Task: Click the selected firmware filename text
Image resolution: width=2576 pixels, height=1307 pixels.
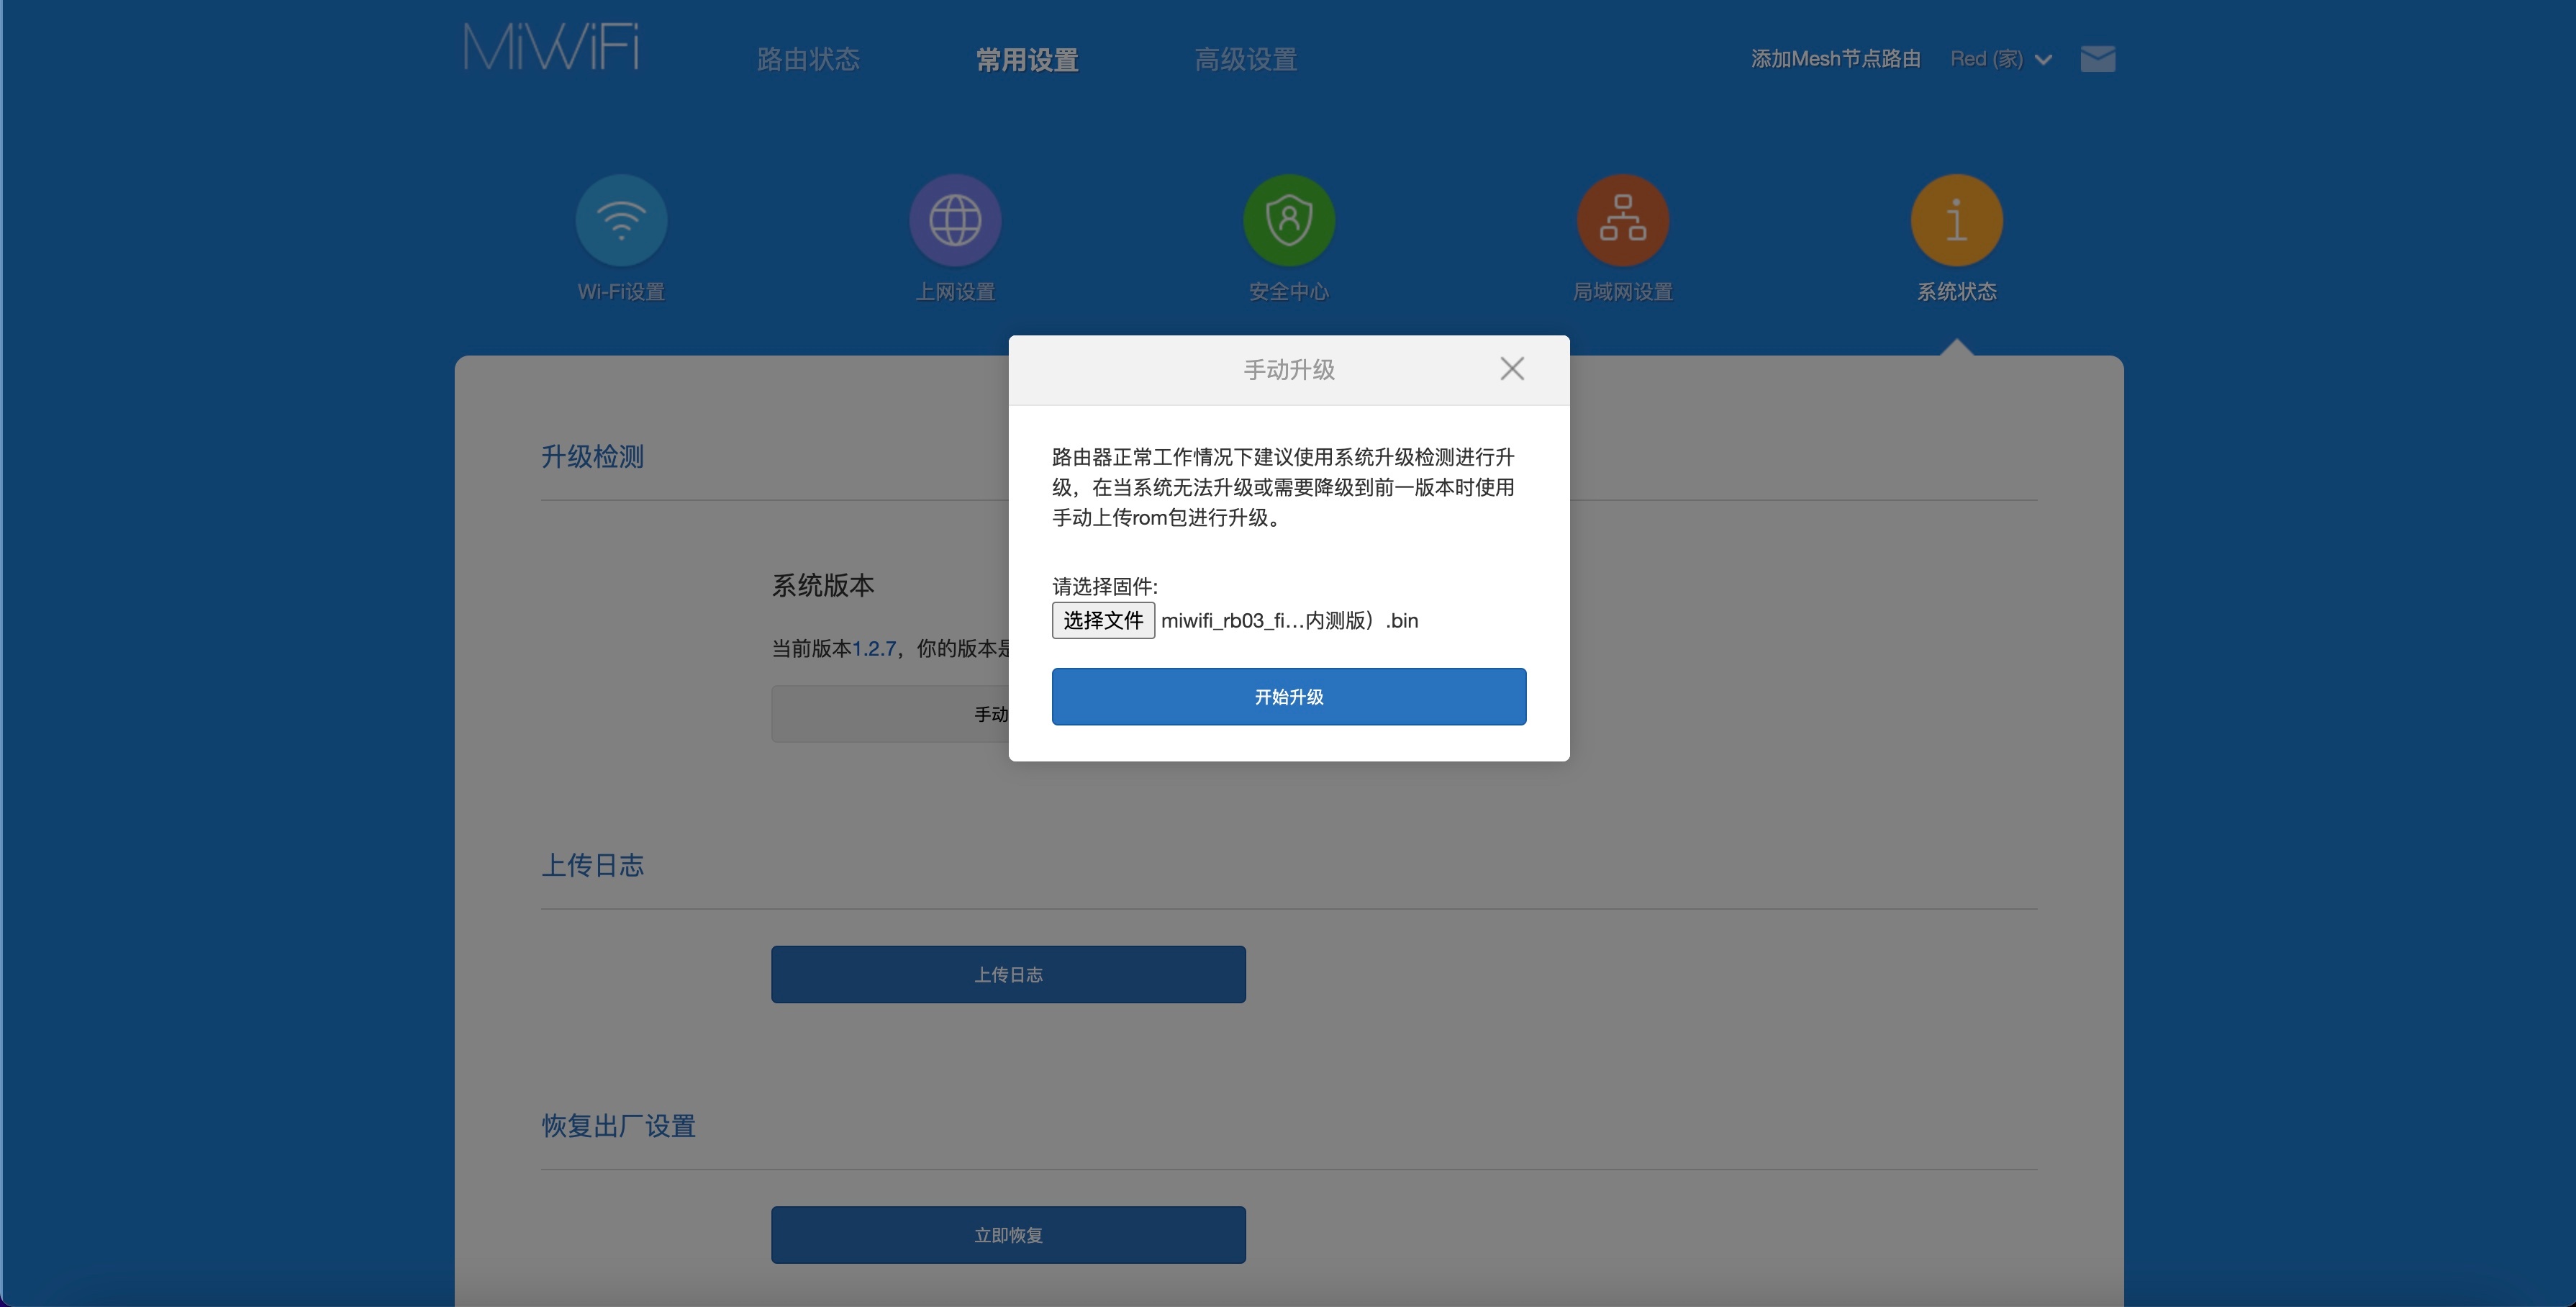Action: [1289, 621]
